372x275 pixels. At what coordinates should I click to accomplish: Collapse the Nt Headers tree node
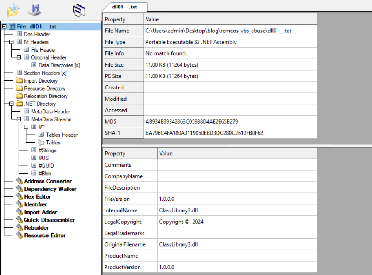(11, 42)
